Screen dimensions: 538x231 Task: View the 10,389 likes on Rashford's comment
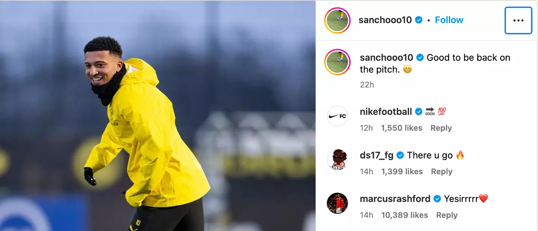pos(405,215)
